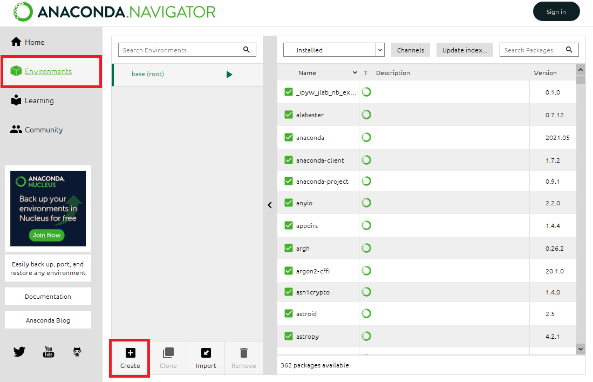Image resolution: width=593 pixels, height=382 pixels.
Task: Click the Search Packages field
Action: tap(539, 50)
